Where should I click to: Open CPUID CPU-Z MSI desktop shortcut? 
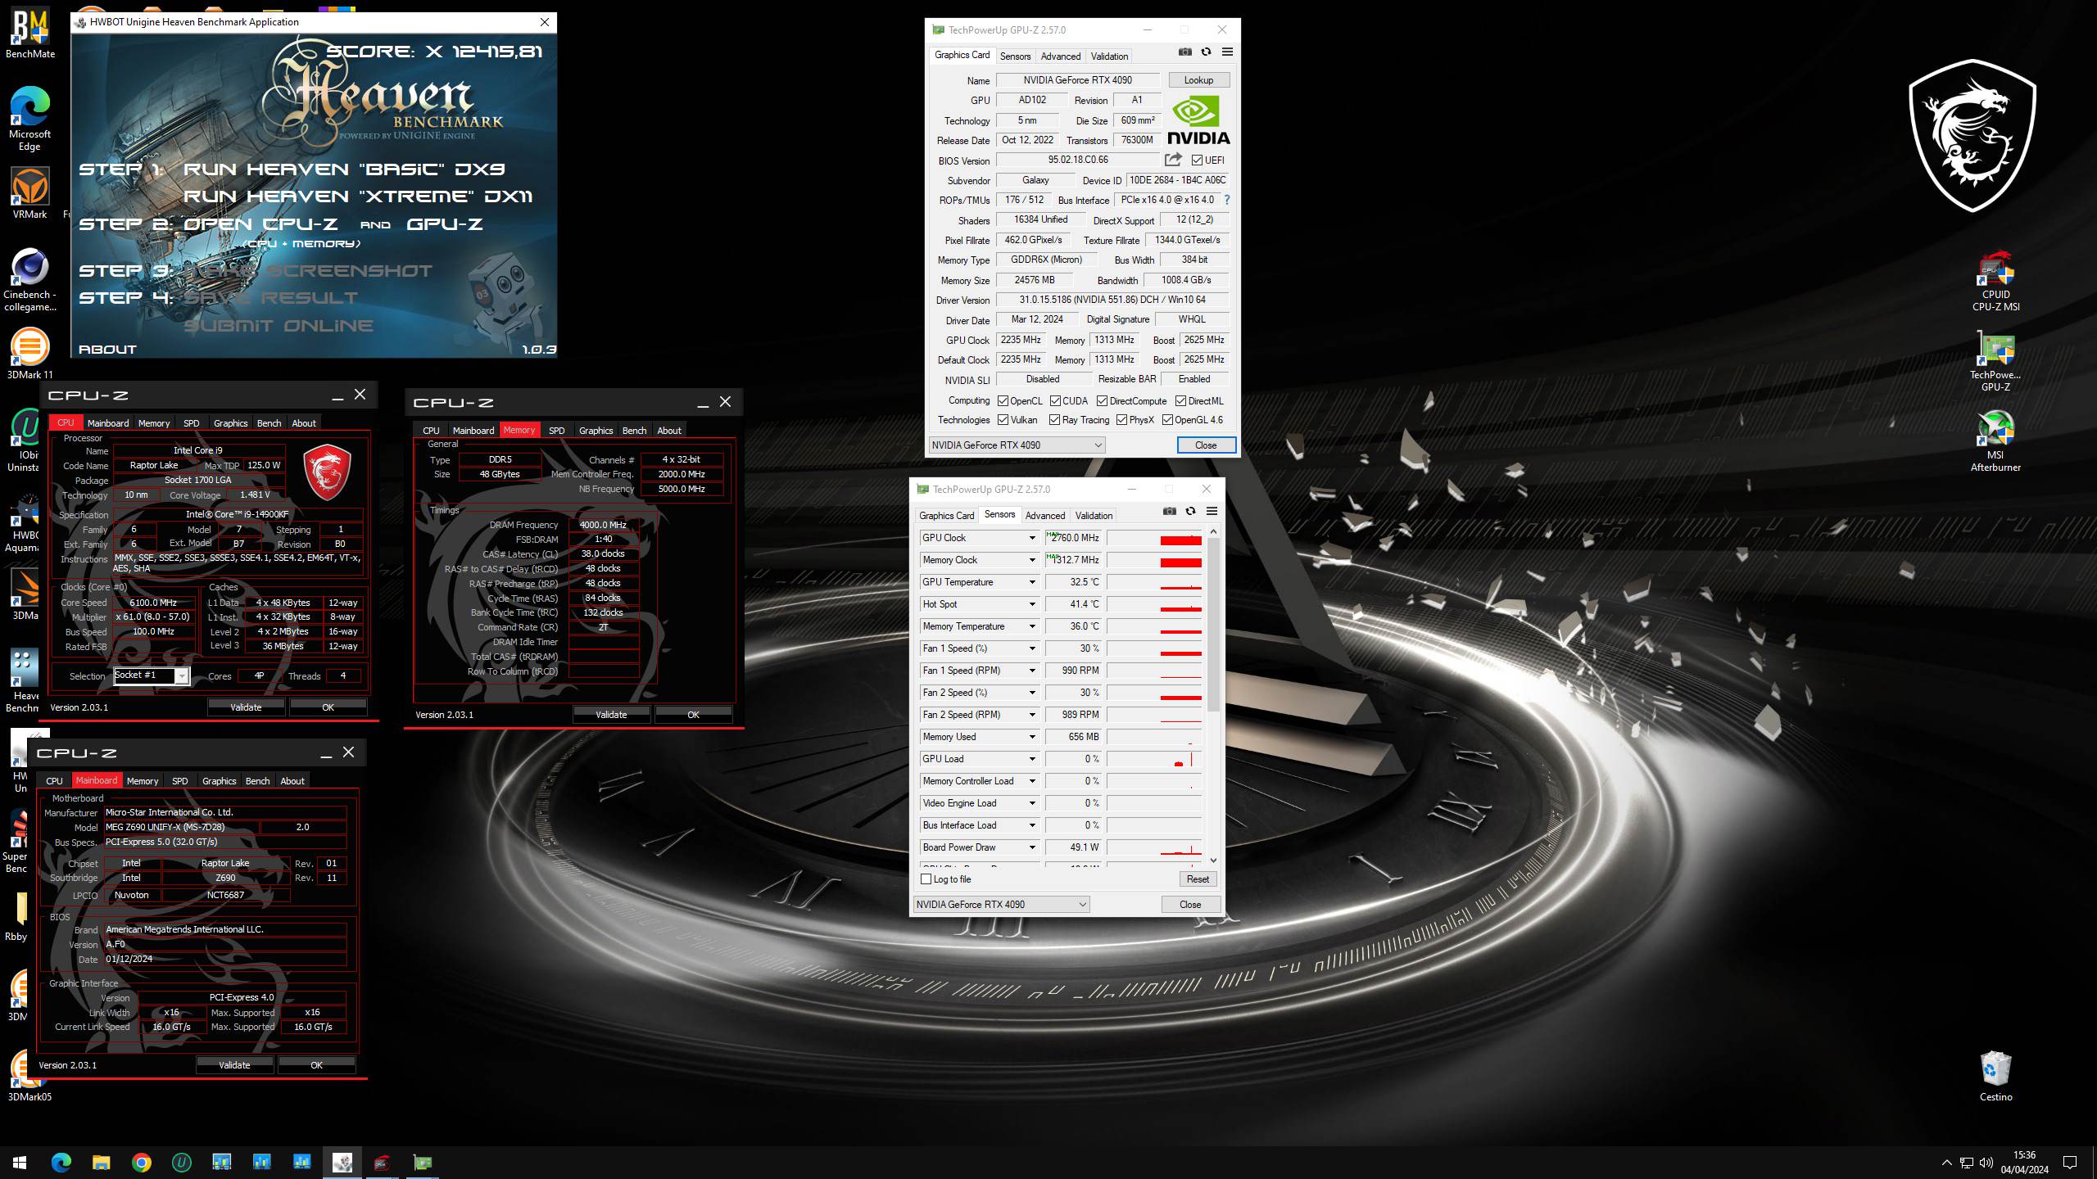(x=1995, y=282)
